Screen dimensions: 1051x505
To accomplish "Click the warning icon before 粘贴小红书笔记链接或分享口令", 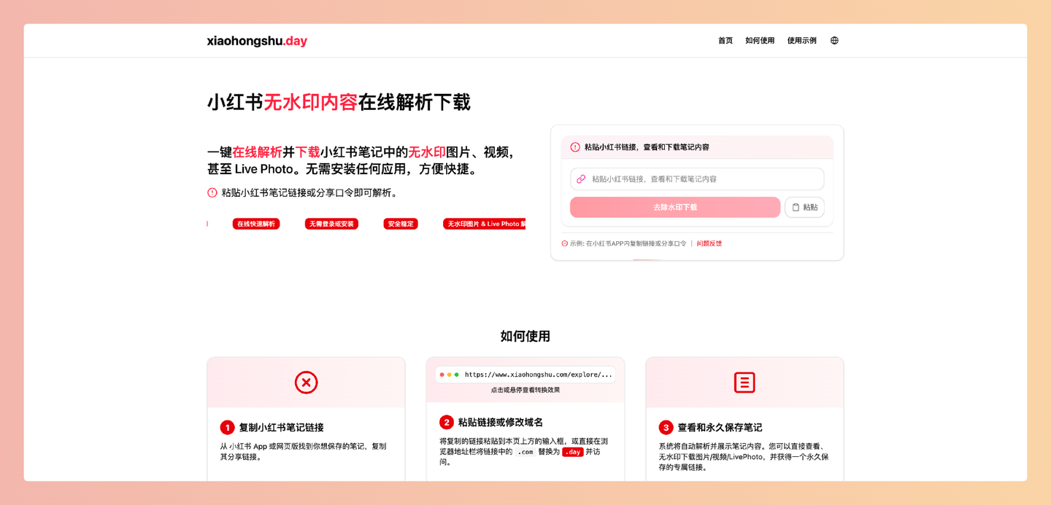I will tap(211, 192).
